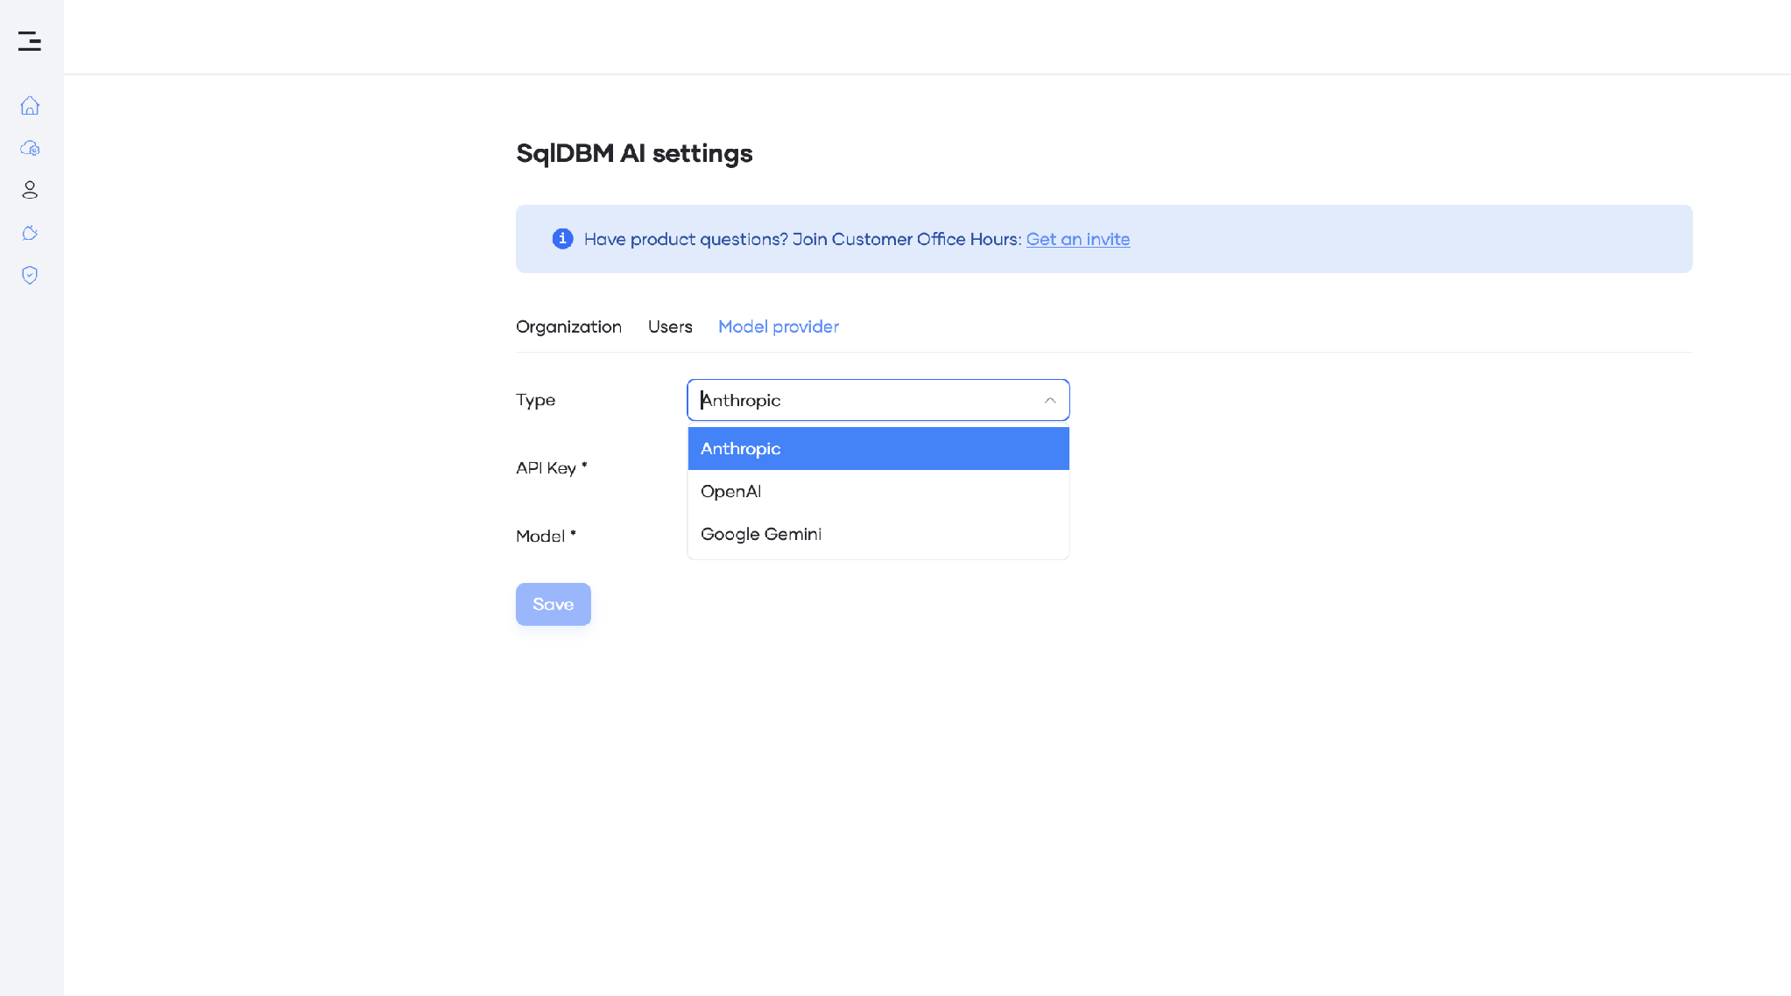Open the user profile icon in the sidebar
Screen dimensions: 1791x996
pos(30,190)
